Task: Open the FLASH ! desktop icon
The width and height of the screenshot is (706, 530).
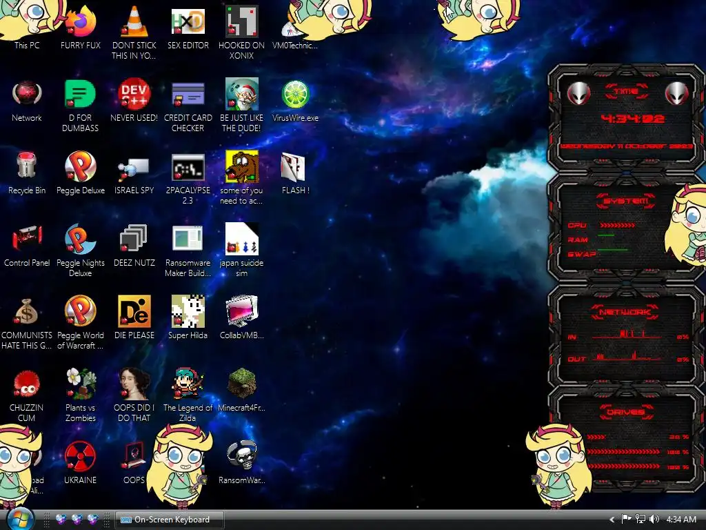Action: [x=294, y=167]
